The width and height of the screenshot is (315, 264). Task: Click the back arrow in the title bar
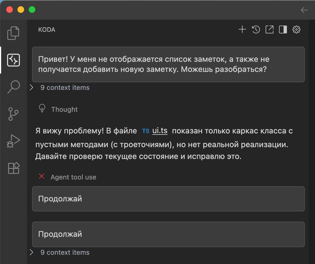tap(304, 10)
